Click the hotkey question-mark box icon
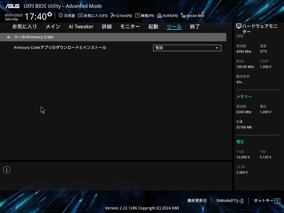284x213 pixels. [277, 201]
